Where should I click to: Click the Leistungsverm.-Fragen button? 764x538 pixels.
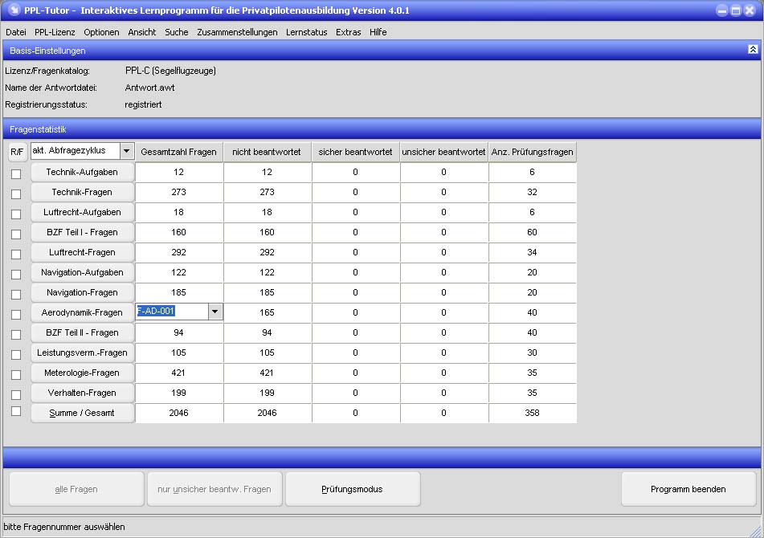pyautogui.click(x=82, y=353)
